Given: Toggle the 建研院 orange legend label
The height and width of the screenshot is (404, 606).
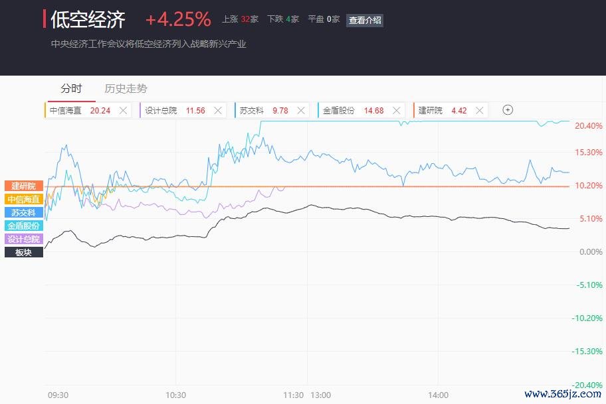Looking at the screenshot, I should coord(23,186).
